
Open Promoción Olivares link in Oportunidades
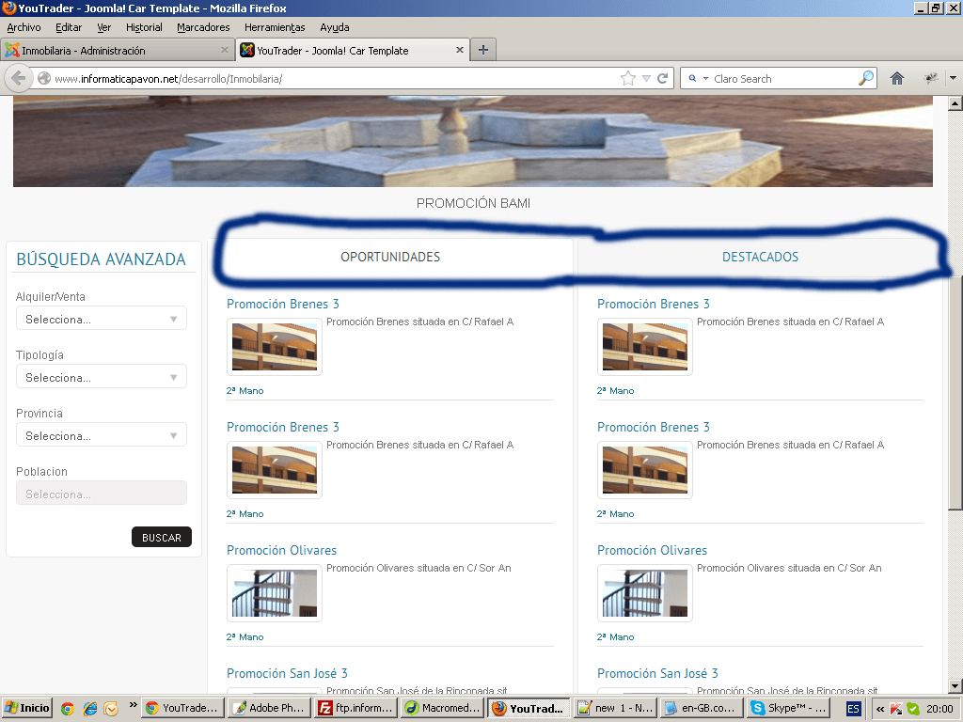282,550
